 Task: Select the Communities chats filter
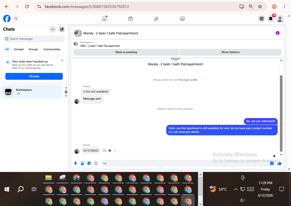coord(52,49)
